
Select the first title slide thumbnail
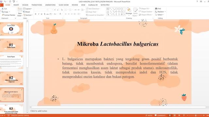tap(11, 29)
